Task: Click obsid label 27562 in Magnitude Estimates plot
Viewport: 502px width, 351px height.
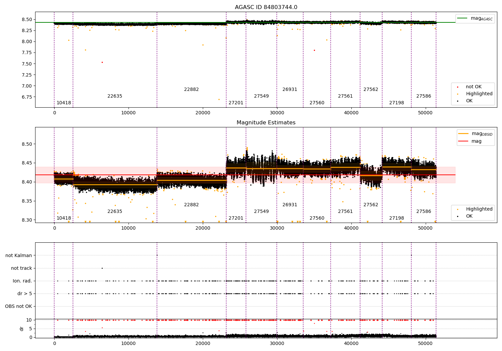Action: pyautogui.click(x=371, y=205)
